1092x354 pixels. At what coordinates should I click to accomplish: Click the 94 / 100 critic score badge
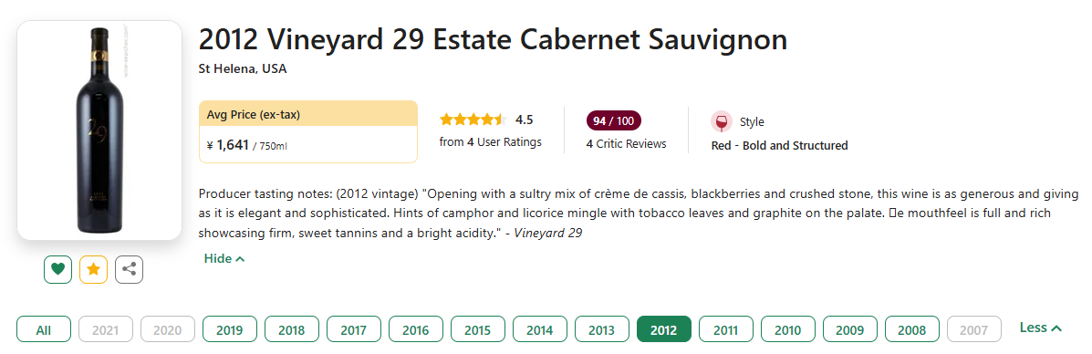[x=614, y=120]
